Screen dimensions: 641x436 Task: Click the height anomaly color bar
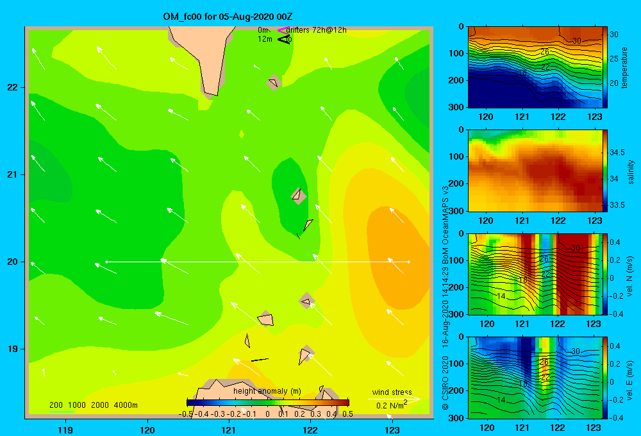pos(268,403)
